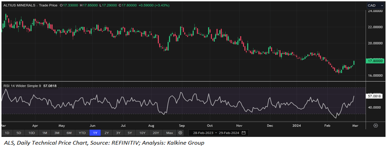The height and width of the screenshot is (147, 387).
Task: Click the Dec label on time axis
Action: pyautogui.click(x=270, y=125)
